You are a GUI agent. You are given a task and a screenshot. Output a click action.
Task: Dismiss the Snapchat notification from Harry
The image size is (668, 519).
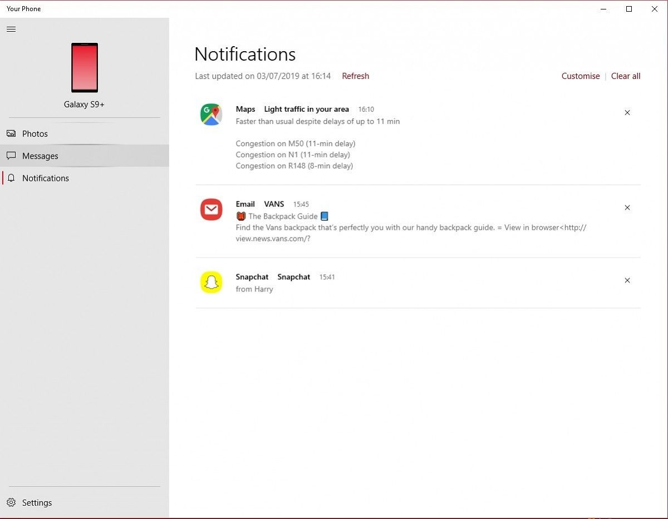pos(627,280)
